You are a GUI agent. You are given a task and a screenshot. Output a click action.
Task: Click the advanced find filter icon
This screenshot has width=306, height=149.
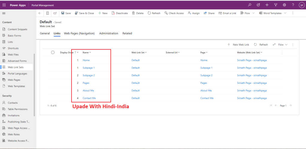click(276, 5)
